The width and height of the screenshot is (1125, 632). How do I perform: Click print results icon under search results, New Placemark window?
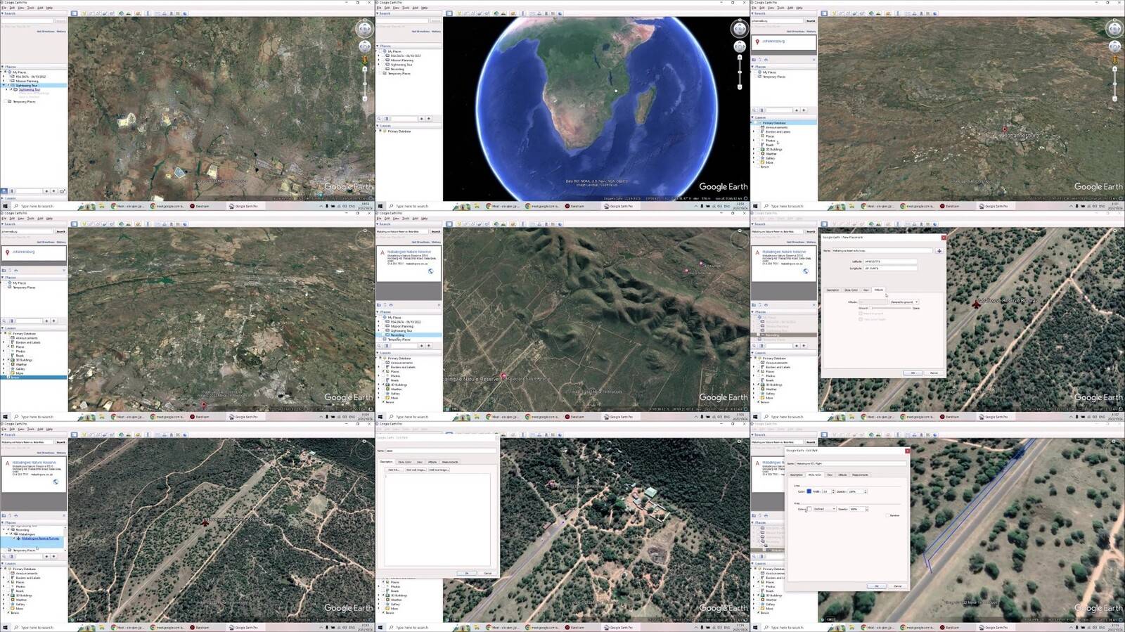(x=766, y=305)
